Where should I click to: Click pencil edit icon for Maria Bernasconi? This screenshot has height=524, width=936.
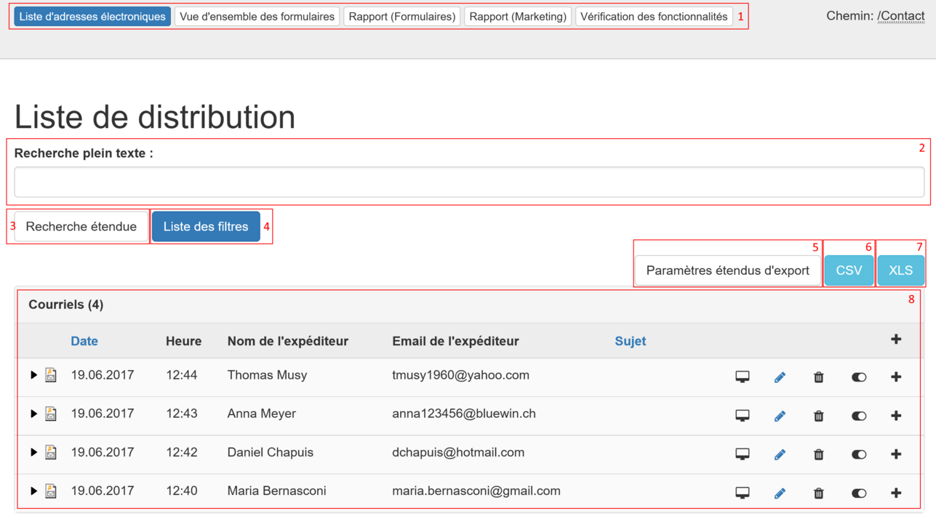(780, 493)
